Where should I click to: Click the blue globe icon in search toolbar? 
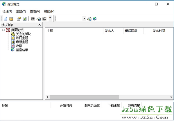pyautogui.click(x=95, y=19)
